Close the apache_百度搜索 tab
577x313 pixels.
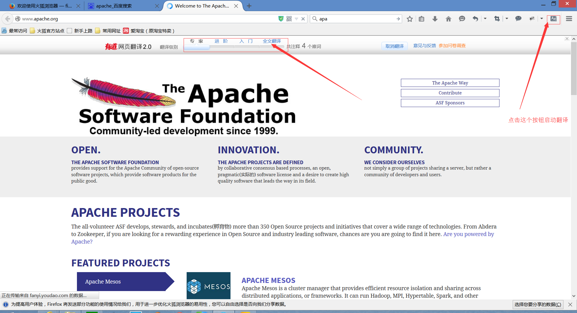(x=157, y=6)
